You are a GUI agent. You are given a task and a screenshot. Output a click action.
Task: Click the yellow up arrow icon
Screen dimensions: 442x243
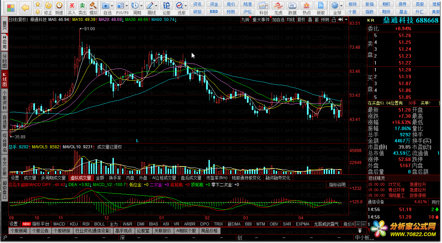coord(38,4)
